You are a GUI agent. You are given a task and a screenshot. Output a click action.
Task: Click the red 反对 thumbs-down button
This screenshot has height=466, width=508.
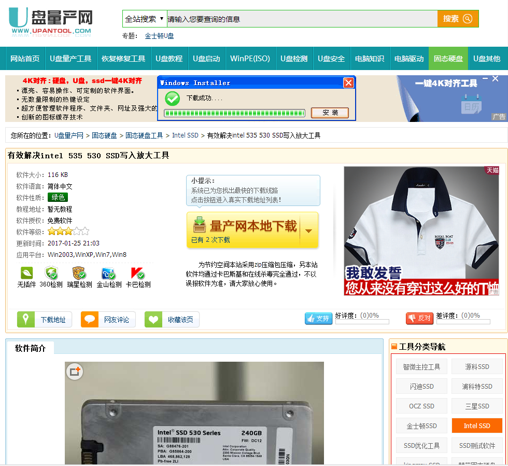pos(419,319)
